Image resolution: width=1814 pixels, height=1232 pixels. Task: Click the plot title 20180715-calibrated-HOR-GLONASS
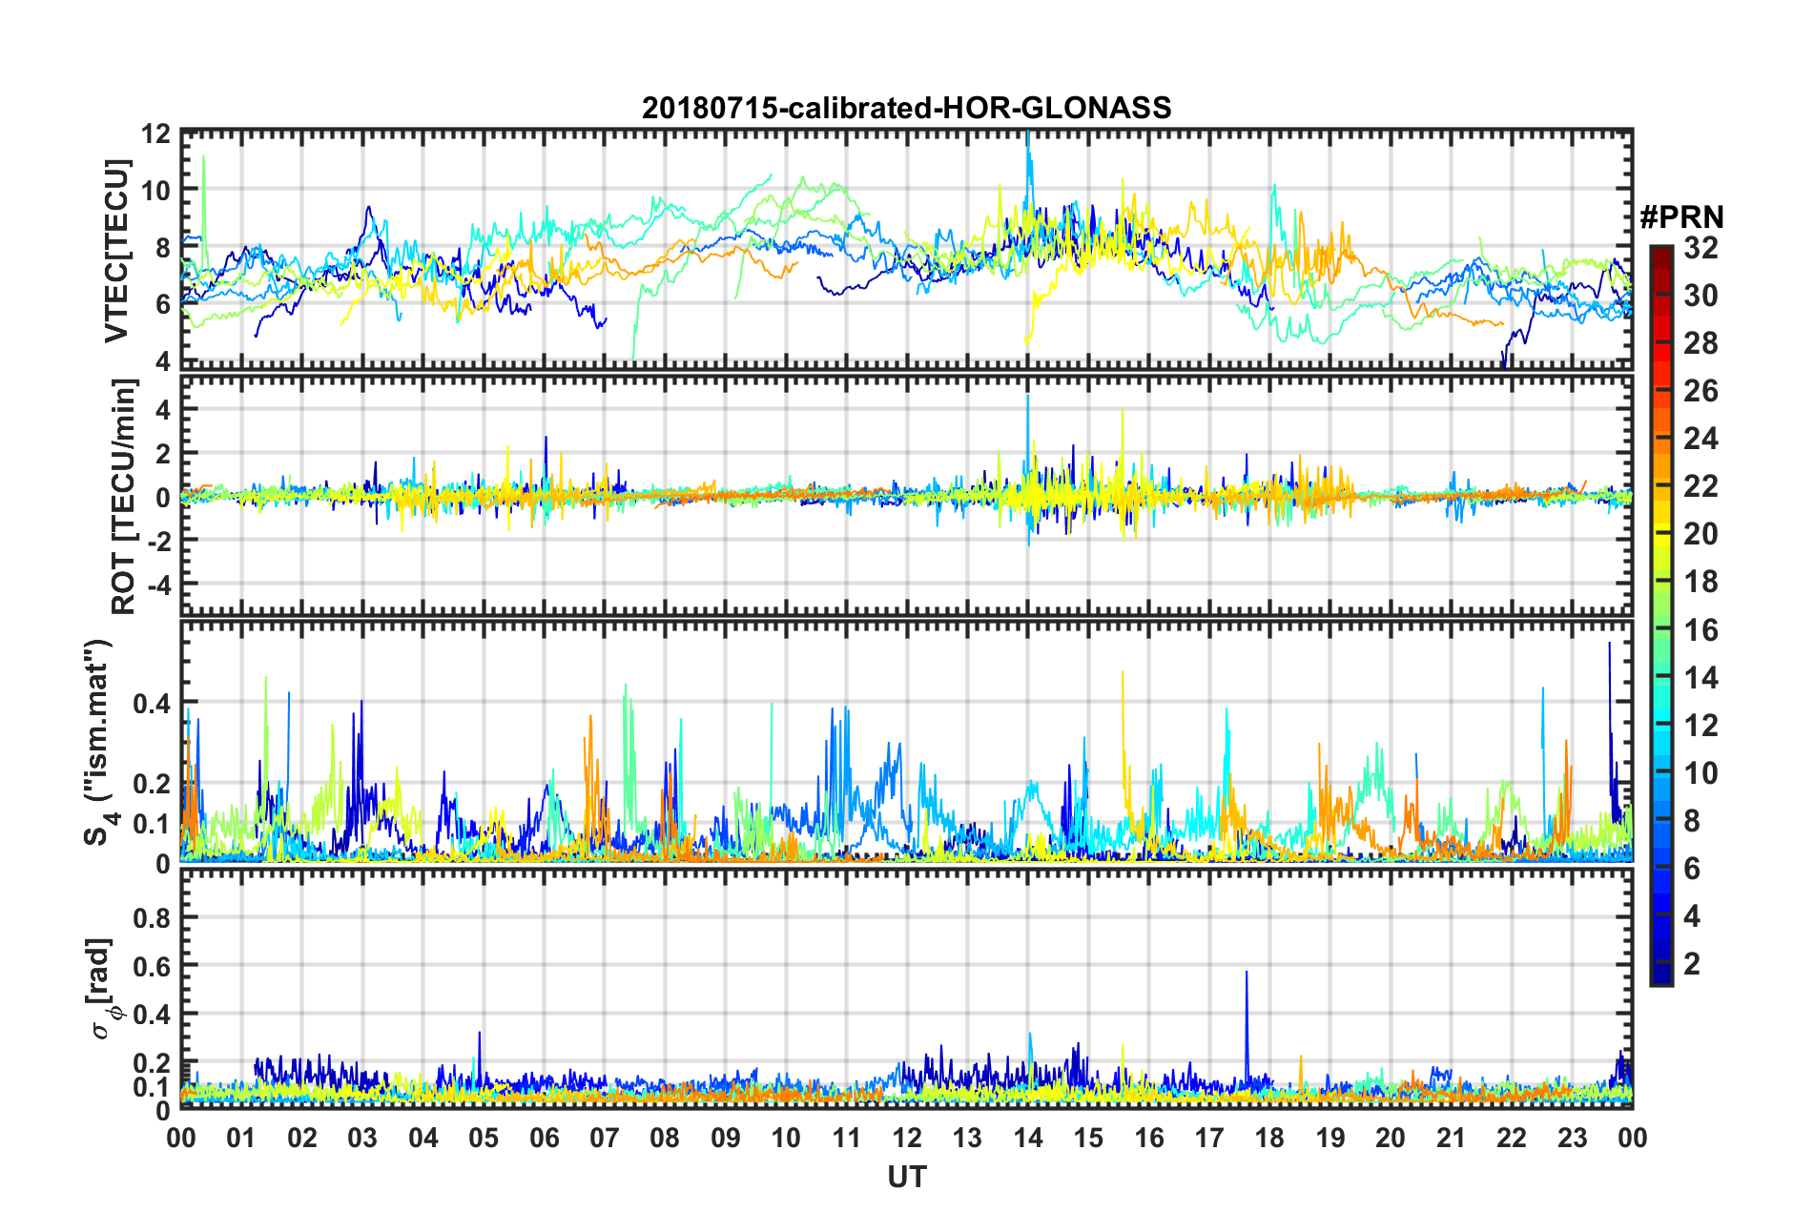(x=906, y=108)
